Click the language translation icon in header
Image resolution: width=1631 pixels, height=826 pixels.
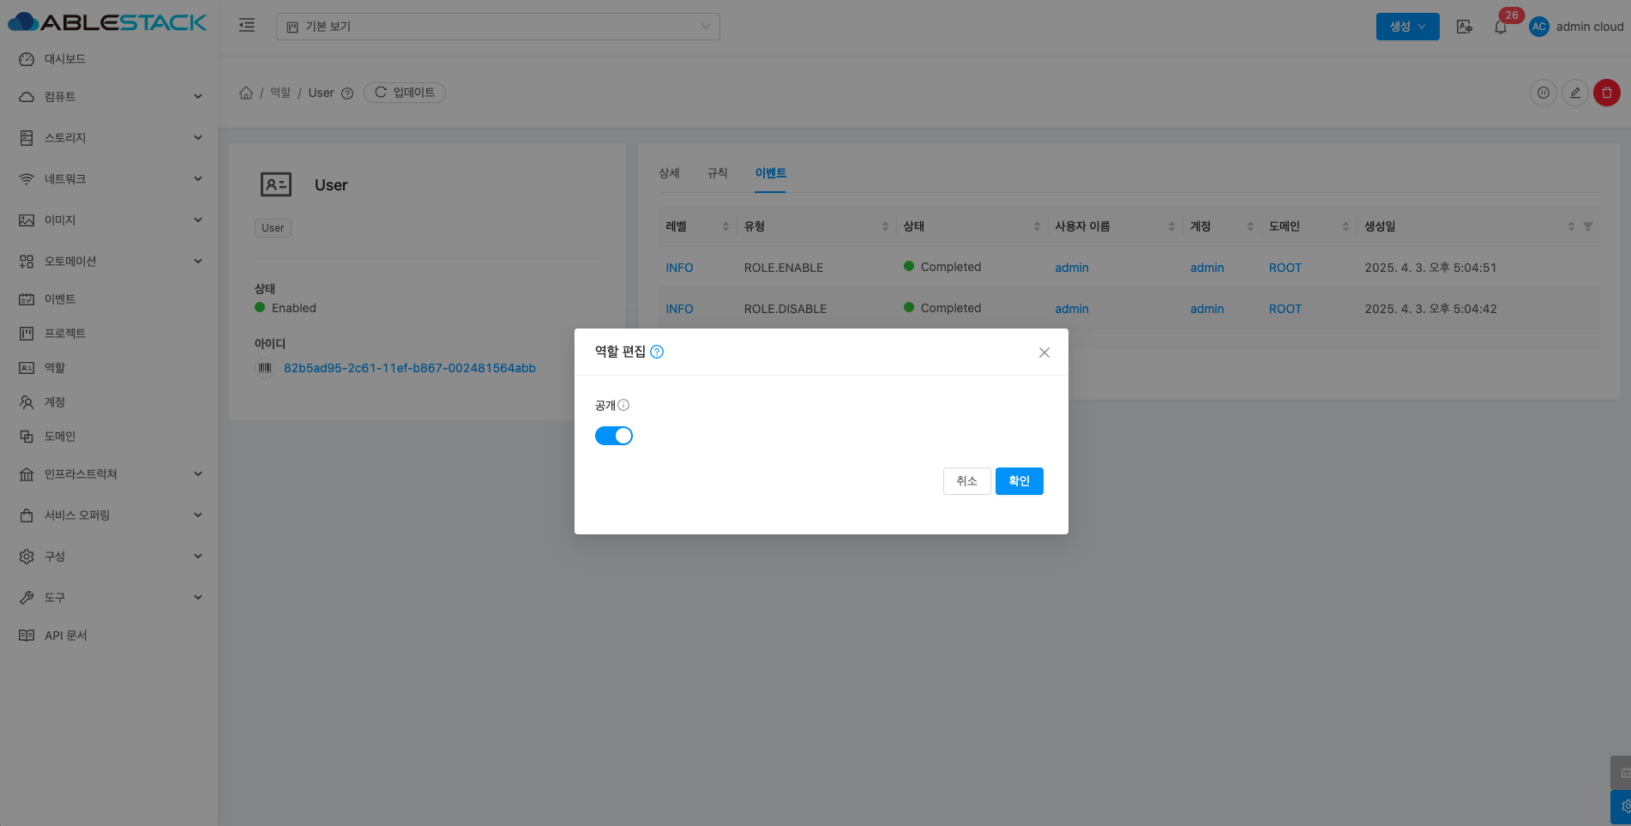click(x=1465, y=27)
